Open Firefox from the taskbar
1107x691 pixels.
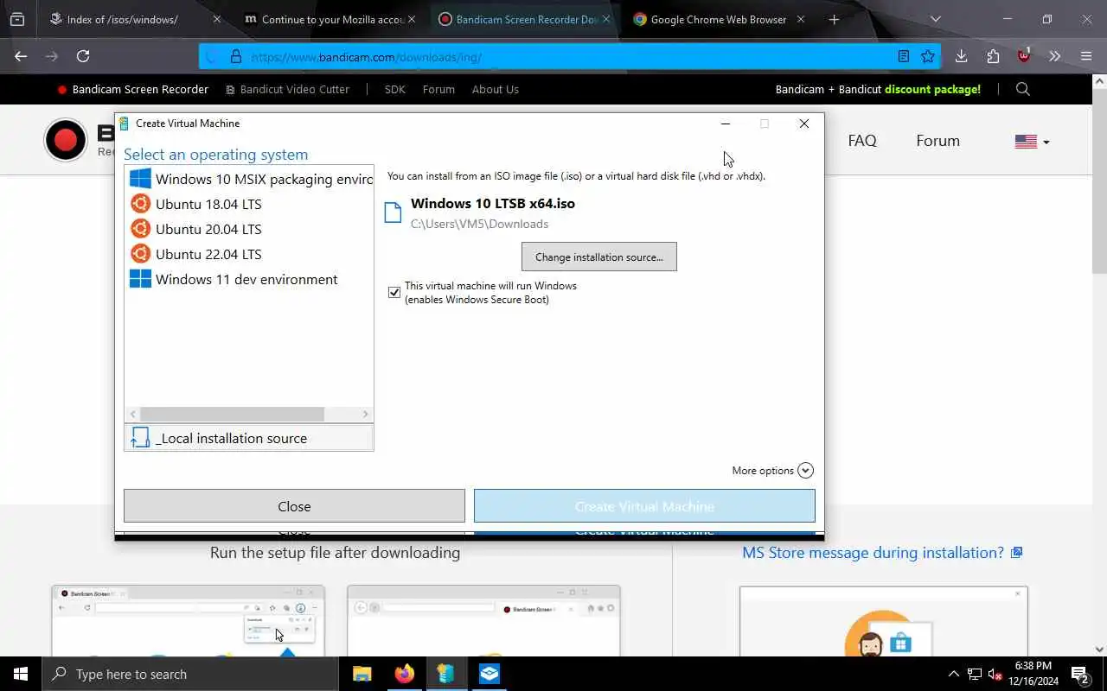click(404, 674)
